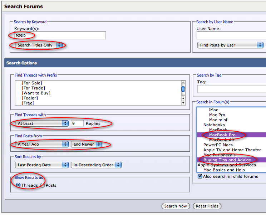266x215 pixels.
Task: Click the Tag input field
Action: (x=232, y=89)
